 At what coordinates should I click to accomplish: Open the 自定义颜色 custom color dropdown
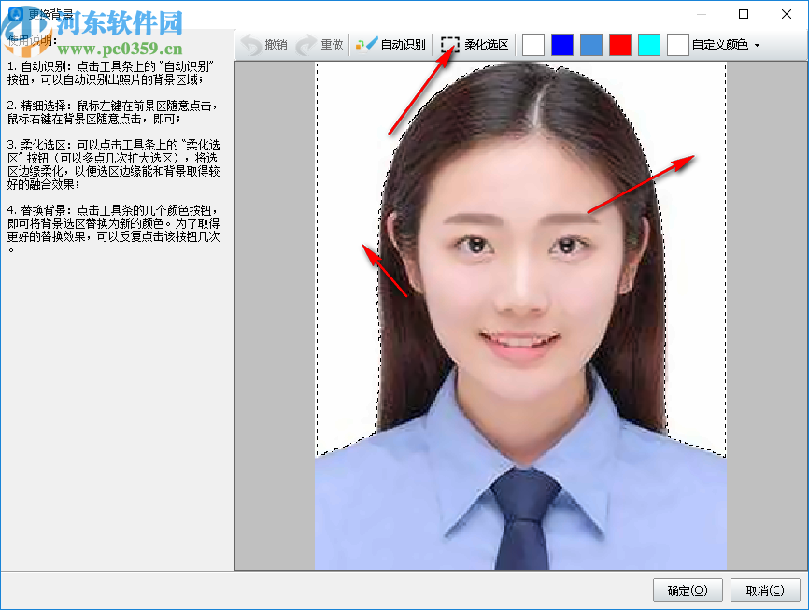pos(721,43)
